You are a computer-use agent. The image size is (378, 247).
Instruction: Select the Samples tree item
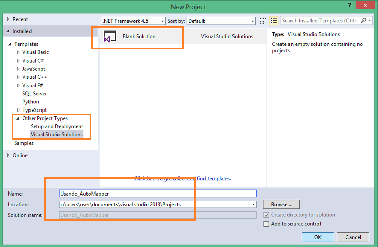pyautogui.click(x=23, y=143)
